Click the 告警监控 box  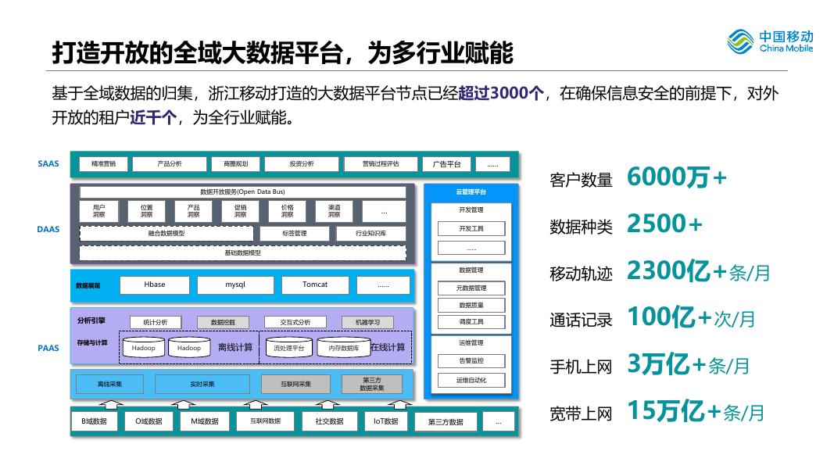pyautogui.click(x=471, y=360)
